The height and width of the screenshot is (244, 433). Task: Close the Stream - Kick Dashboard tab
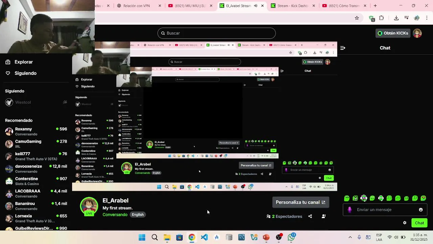[314, 6]
